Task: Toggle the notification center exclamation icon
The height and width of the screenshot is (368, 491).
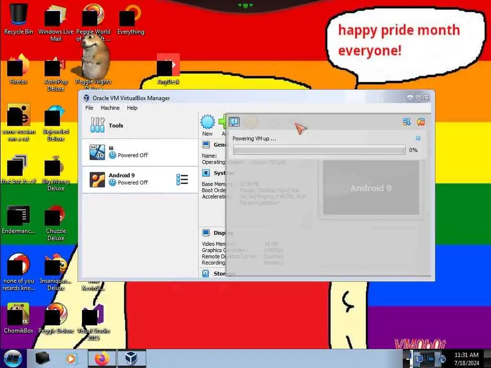Action: (234, 121)
